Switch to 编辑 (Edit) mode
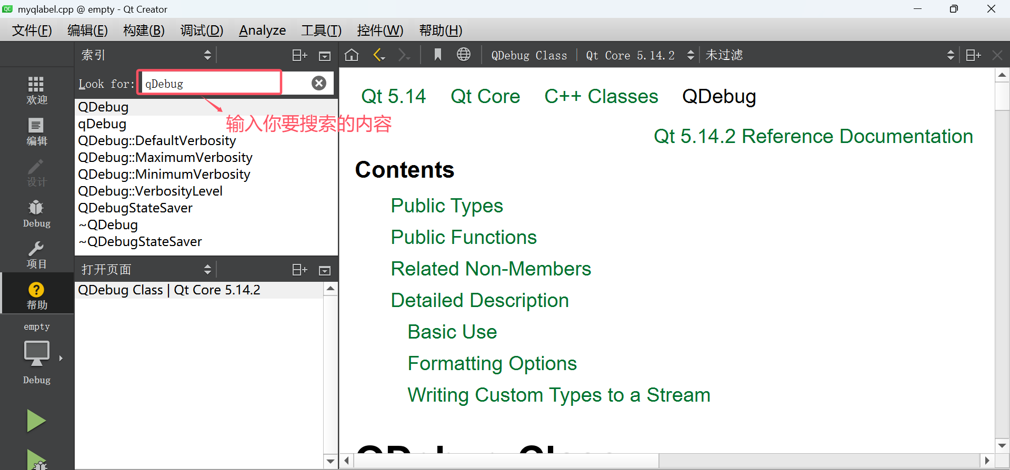 (36, 132)
